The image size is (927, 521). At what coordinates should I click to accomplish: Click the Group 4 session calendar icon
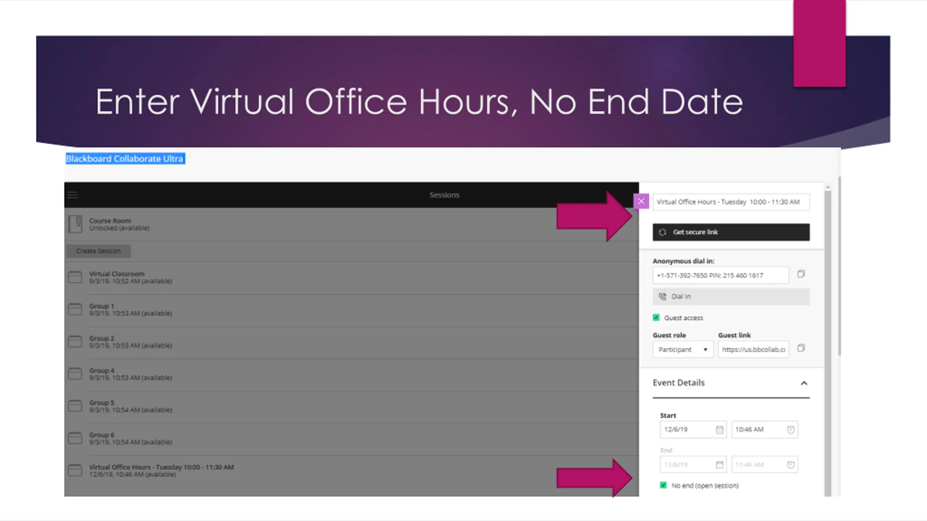[x=75, y=374]
